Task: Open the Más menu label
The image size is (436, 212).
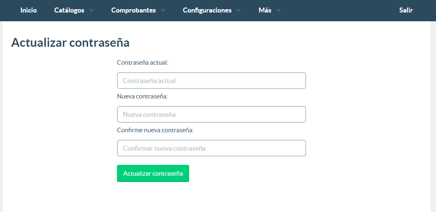Action: [265, 10]
